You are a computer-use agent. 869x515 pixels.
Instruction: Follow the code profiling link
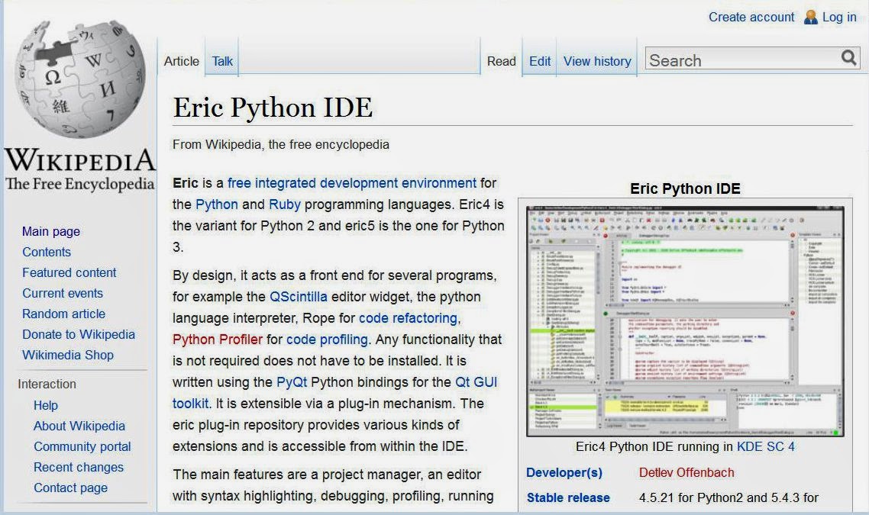[327, 340]
